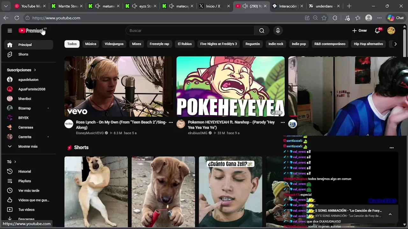The image size is (408, 229).
Task: Select the El Rubius chip
Action: click(x=185, y=44)
